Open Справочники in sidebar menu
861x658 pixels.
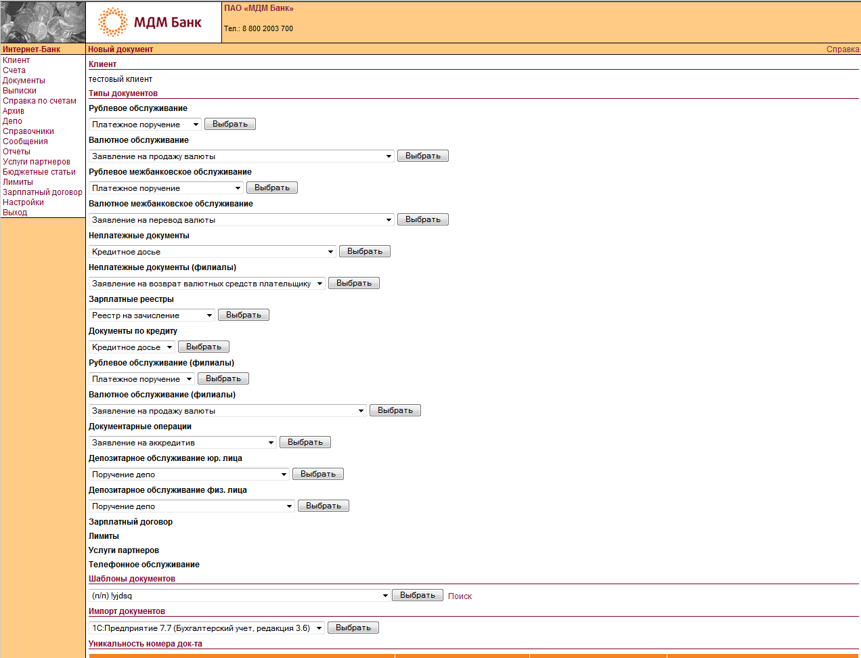(x=28, y=131)
